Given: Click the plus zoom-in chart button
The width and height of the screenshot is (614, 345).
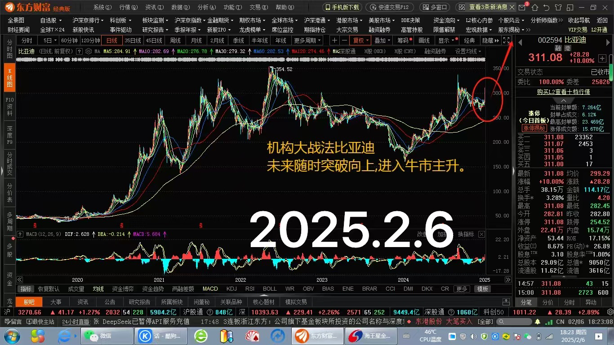Looking at the screenshot, I should (x=334, y=40).
